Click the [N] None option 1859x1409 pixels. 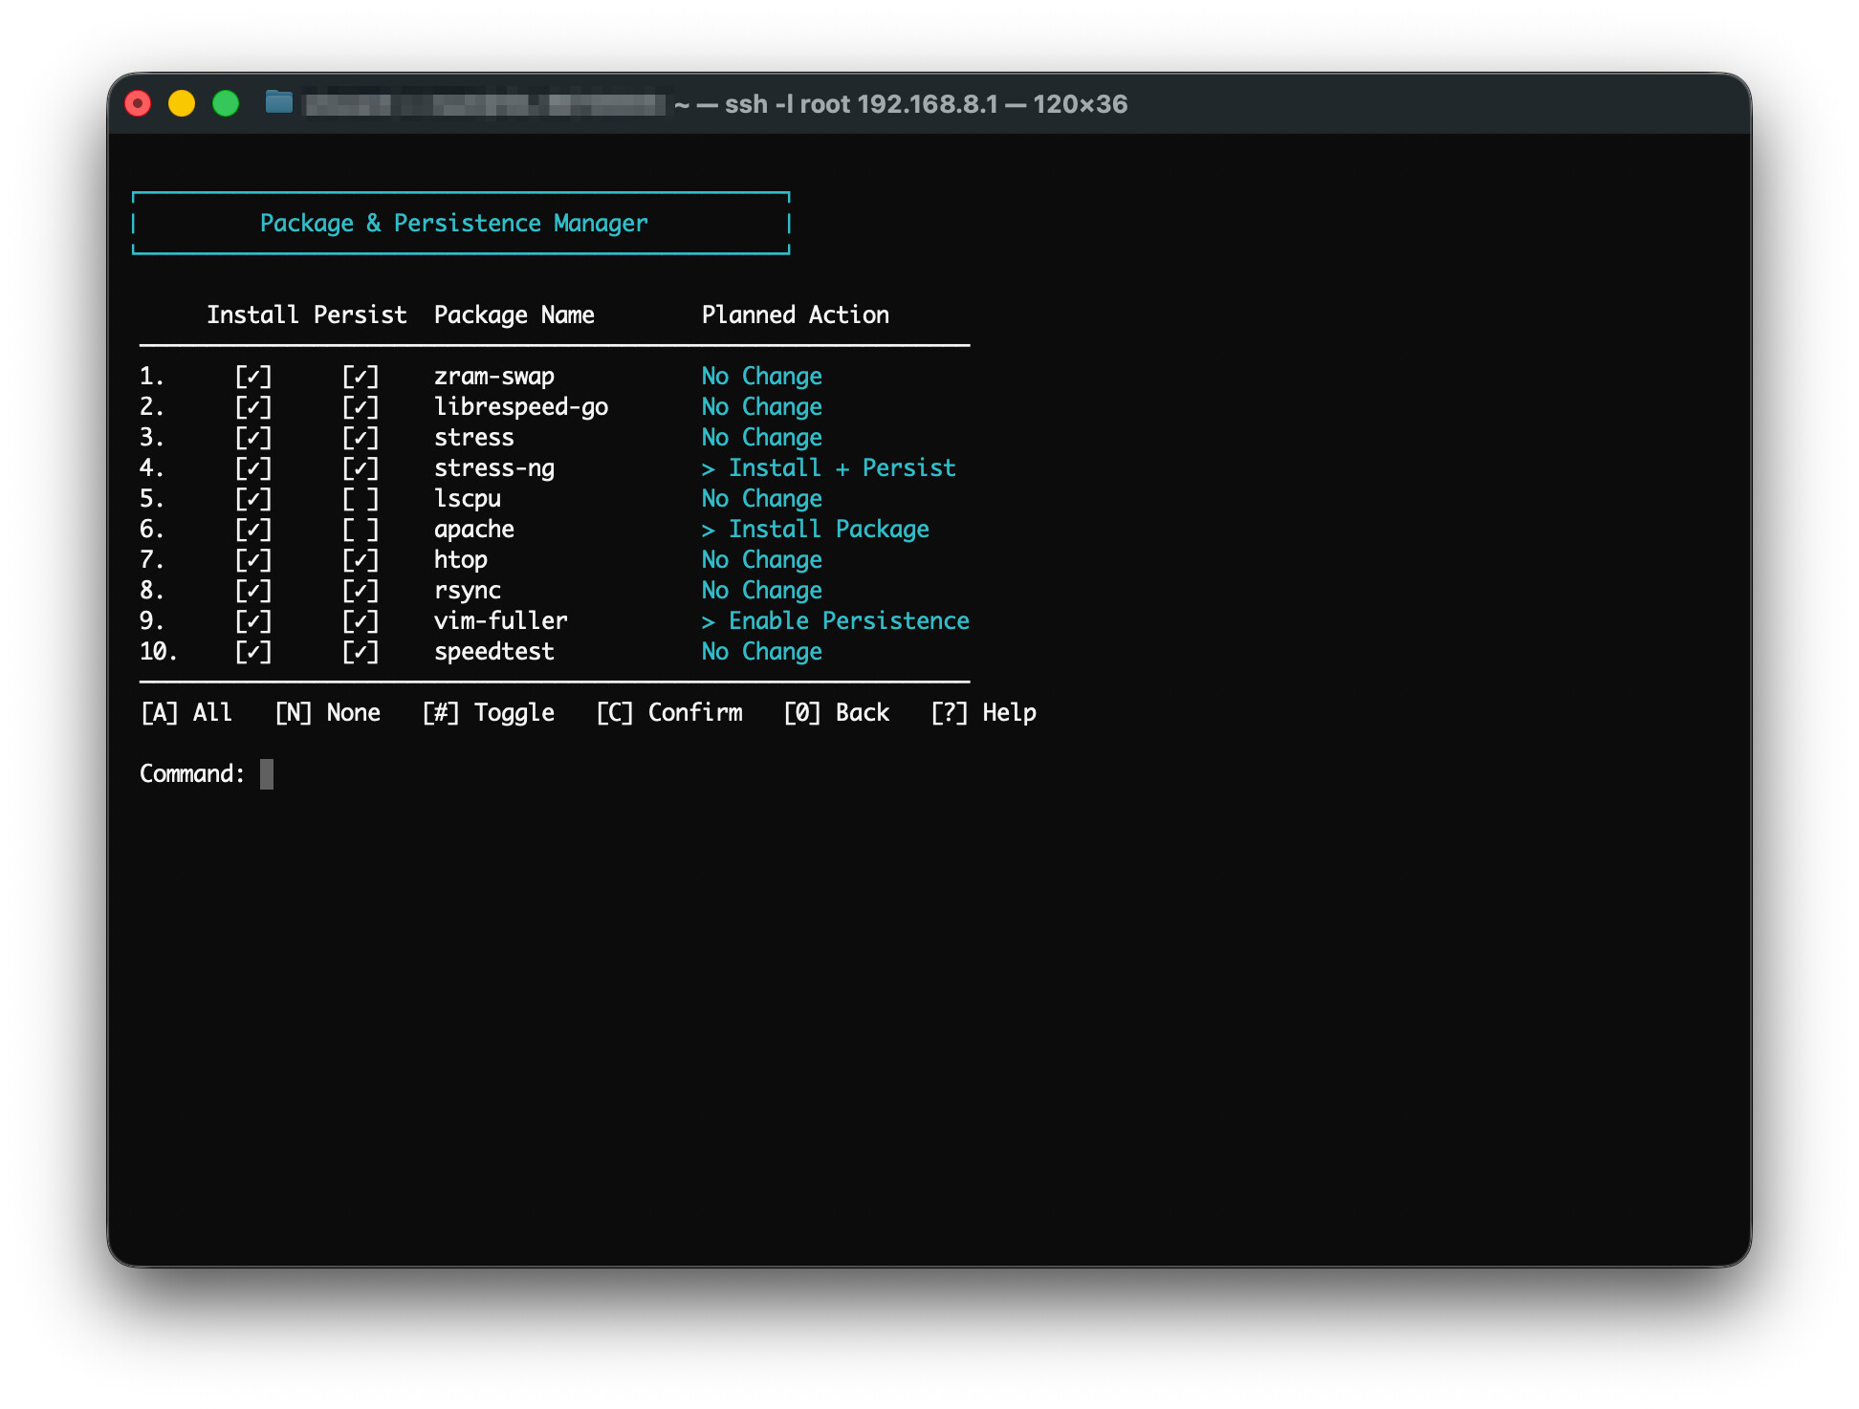point(327,713)
